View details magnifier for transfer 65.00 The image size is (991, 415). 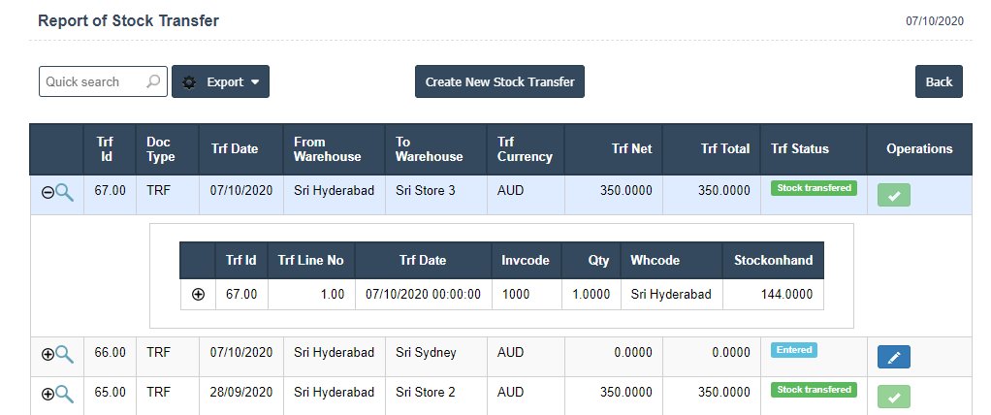tap(65, 394)
